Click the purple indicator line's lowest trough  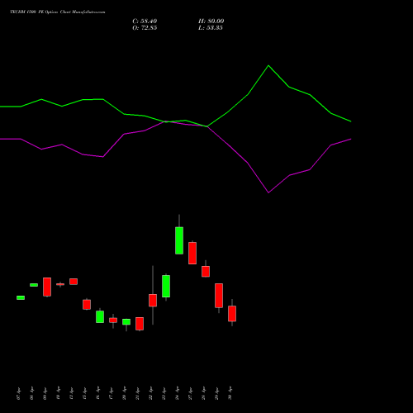click(268, 192)
